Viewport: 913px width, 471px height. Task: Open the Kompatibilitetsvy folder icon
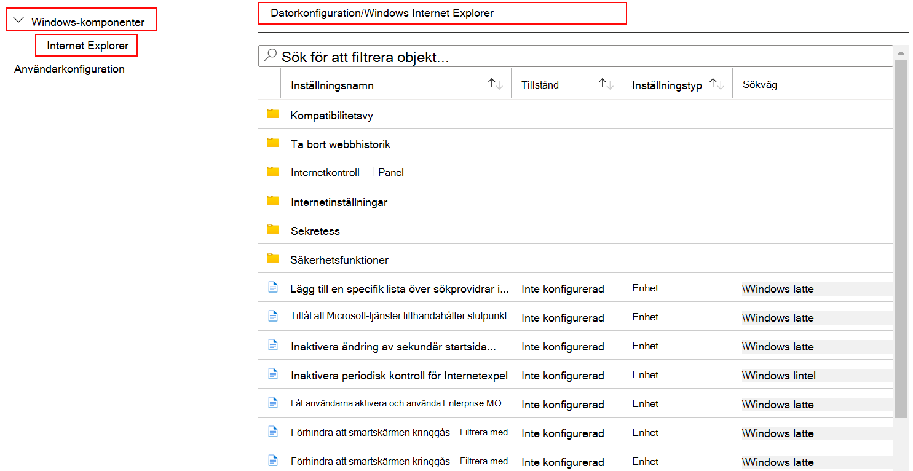pos(273,114)
